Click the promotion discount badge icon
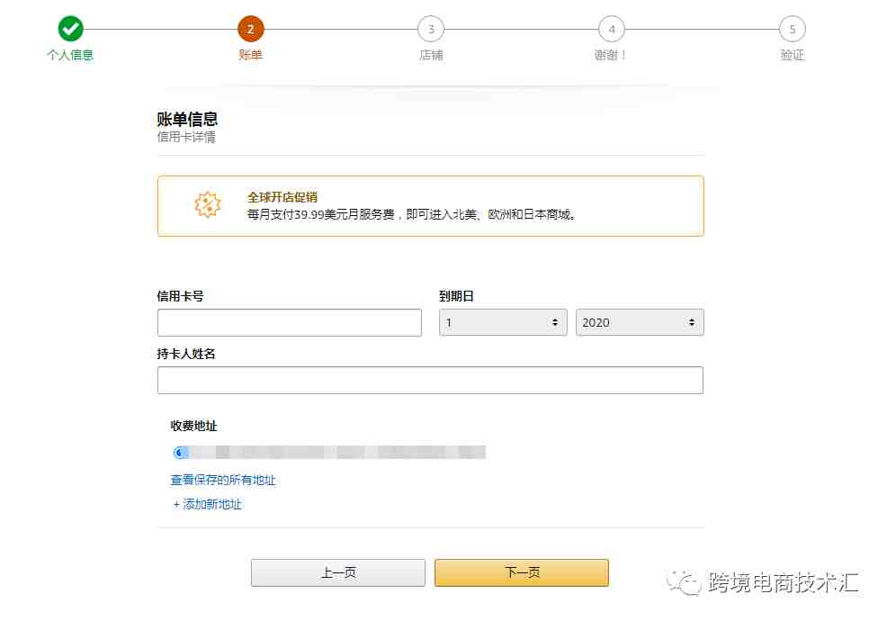 207,204
